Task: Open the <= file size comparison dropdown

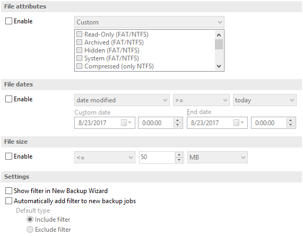Action: (x=105, y=158)
